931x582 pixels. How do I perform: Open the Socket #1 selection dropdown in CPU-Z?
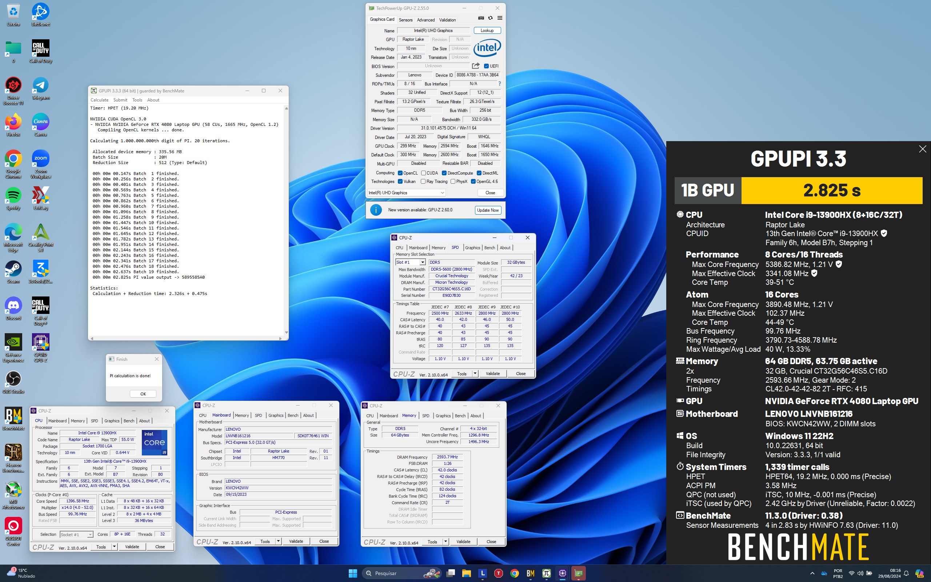(76, 535)
